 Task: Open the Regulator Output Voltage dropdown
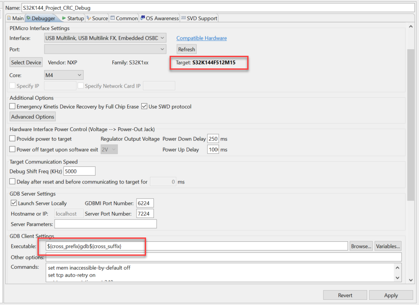point(109,149)
